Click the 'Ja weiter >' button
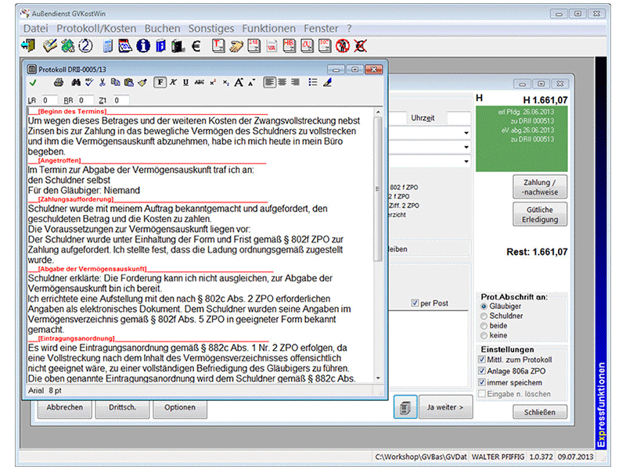This screenshot has width=626, height=469. tap(445, 407)
